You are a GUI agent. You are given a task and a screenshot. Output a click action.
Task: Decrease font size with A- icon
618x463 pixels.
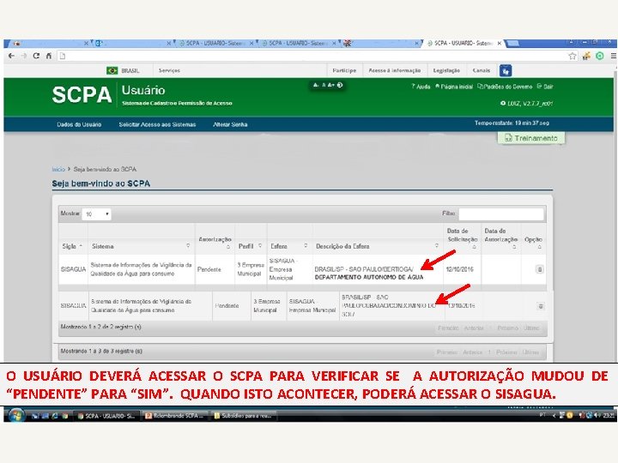pyautogui.click(x=316, y=85)
